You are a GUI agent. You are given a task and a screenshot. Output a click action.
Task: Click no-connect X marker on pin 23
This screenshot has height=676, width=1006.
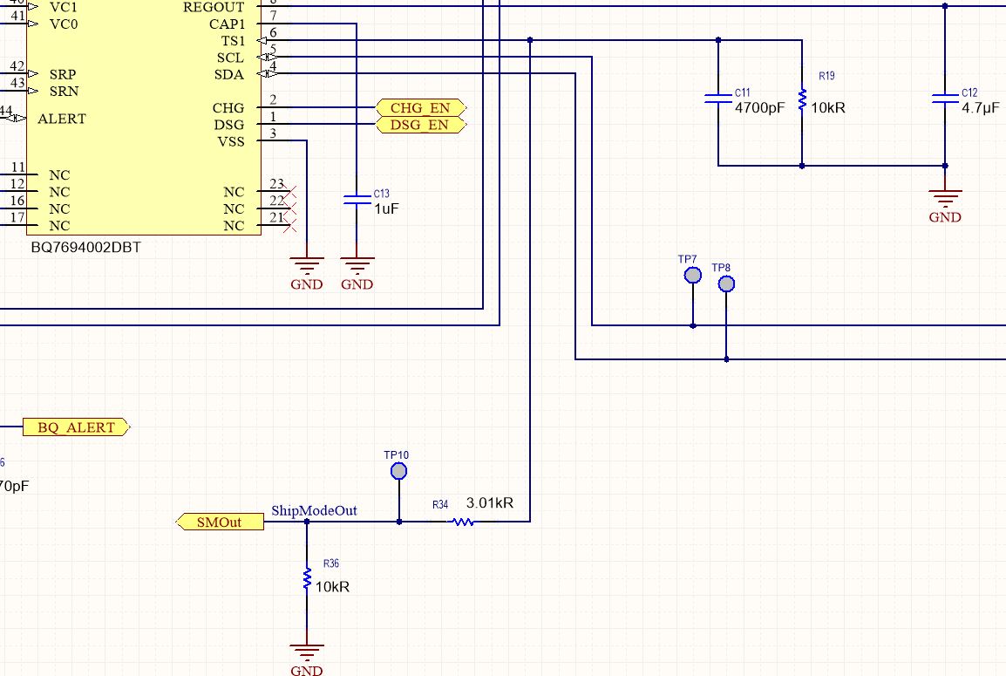pyautogui.click(x=290, y=191)
